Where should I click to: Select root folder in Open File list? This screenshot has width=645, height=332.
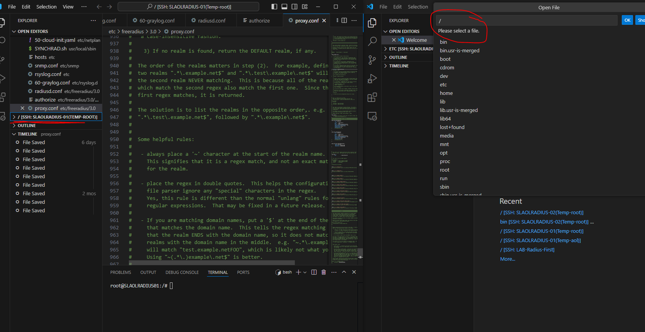point(445,170)
